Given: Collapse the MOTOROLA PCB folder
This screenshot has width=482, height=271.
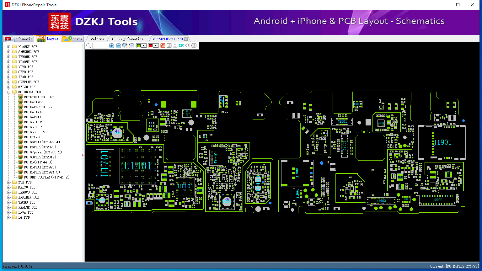Looking at the screenshot, I should [9, 92].
